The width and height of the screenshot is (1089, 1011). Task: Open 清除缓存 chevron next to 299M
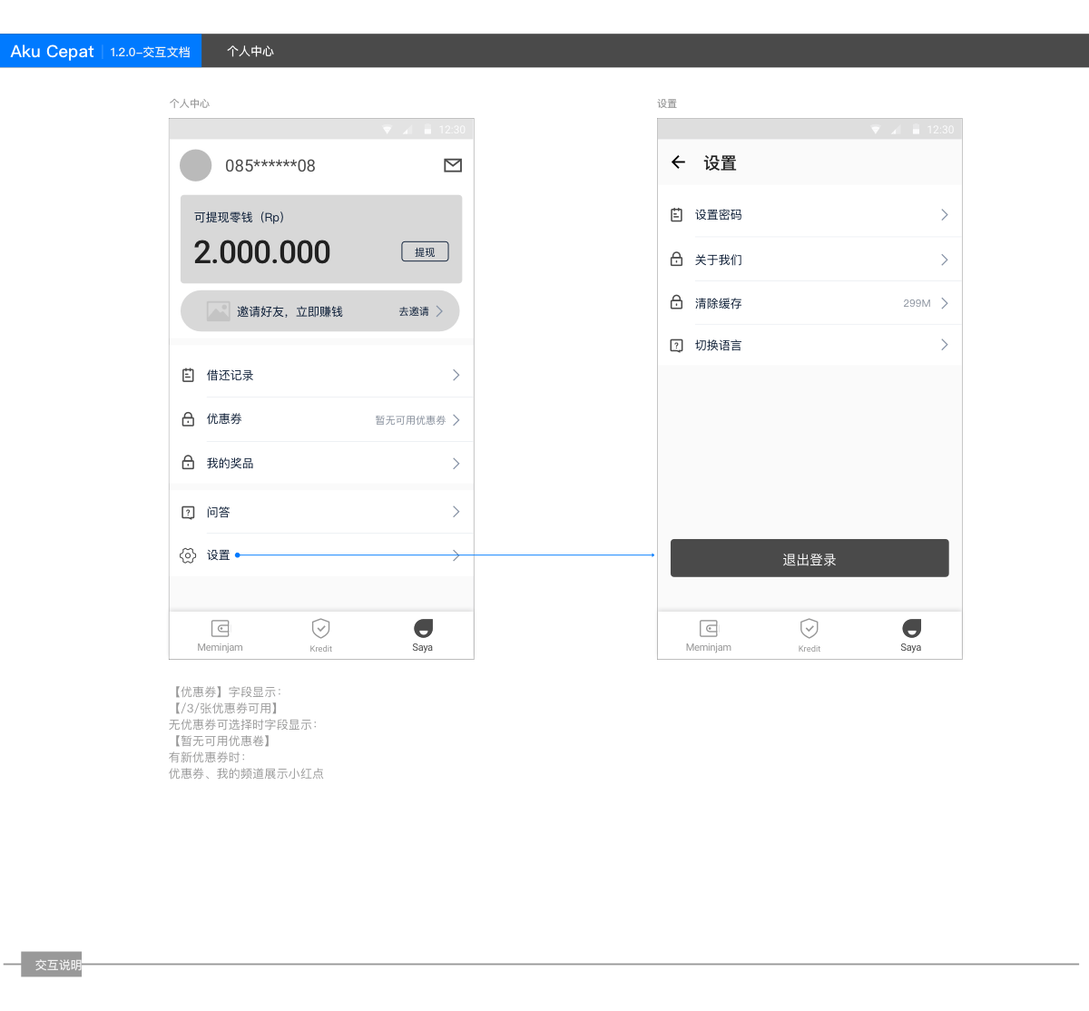pyautogui.click(x=944, y=303)
